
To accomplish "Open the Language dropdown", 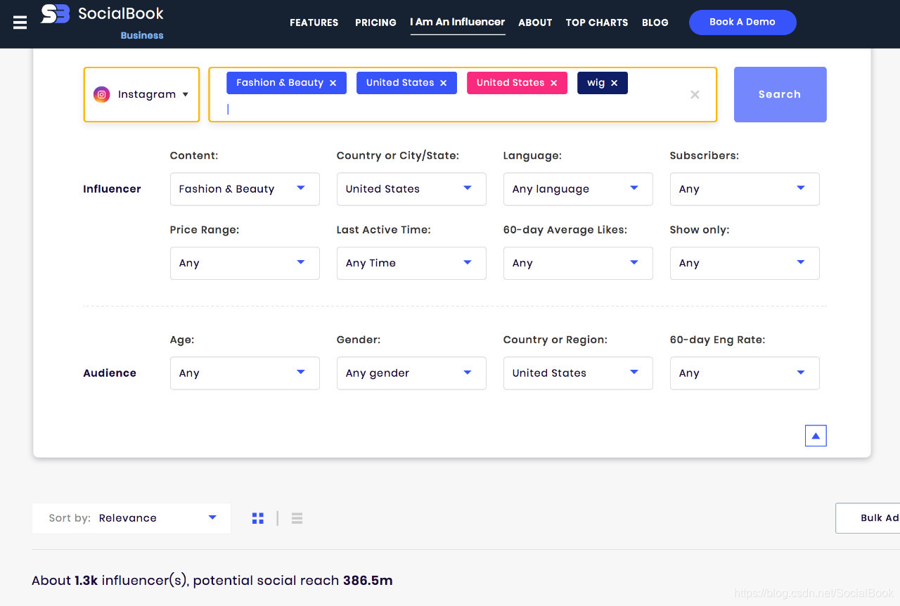I will [x=578, y=189].
